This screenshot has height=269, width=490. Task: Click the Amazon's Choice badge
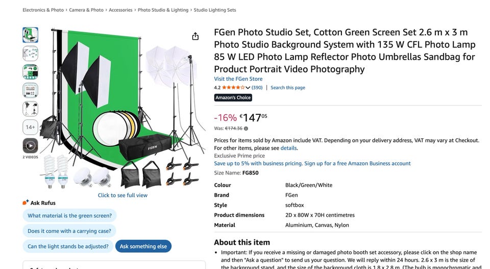(x=233, y=98)
